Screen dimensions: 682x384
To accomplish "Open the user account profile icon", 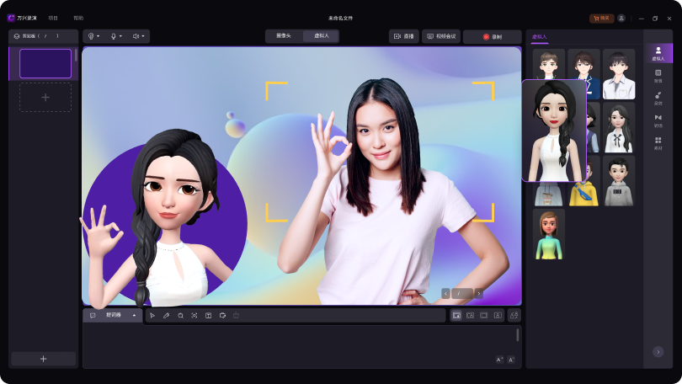I will click(621, 19).
